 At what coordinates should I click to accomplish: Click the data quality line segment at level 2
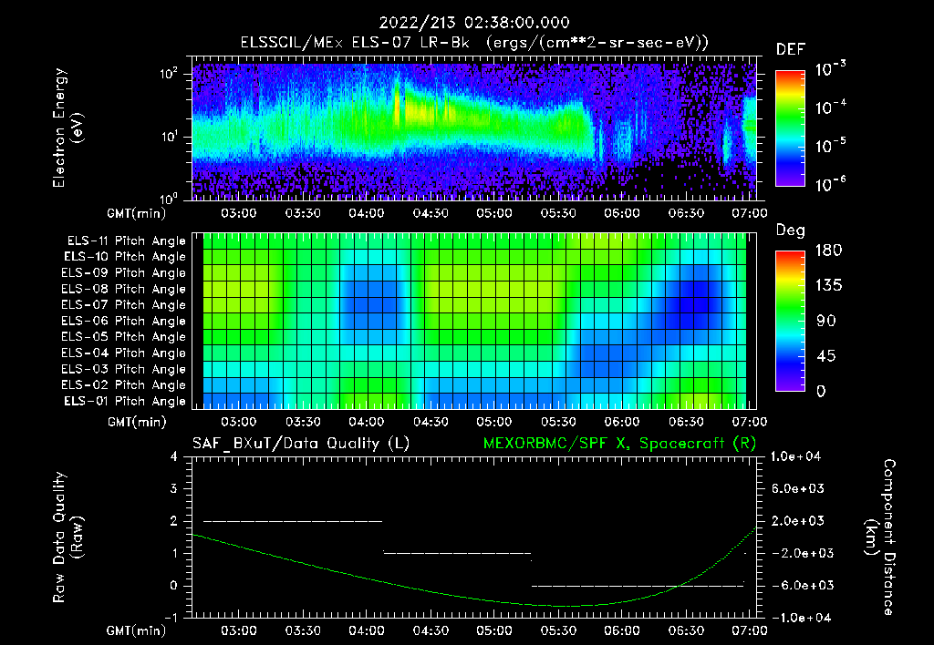point(293,521)
